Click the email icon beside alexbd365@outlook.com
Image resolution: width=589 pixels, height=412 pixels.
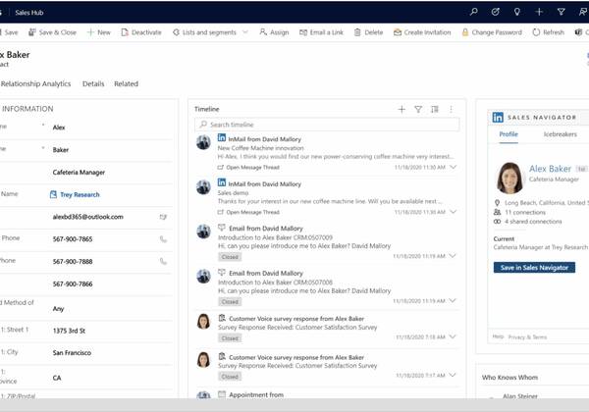coord(164,216)
